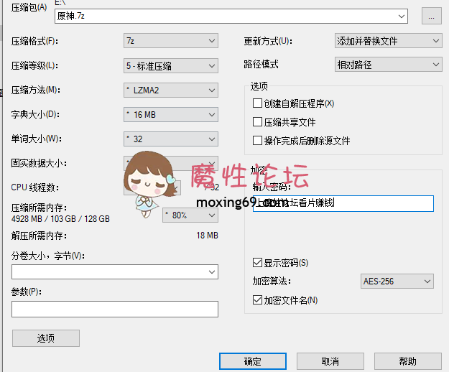449x372 pixels.
Task: Enable 创建自解压程序 checkbox
Action: click(258, 103)
